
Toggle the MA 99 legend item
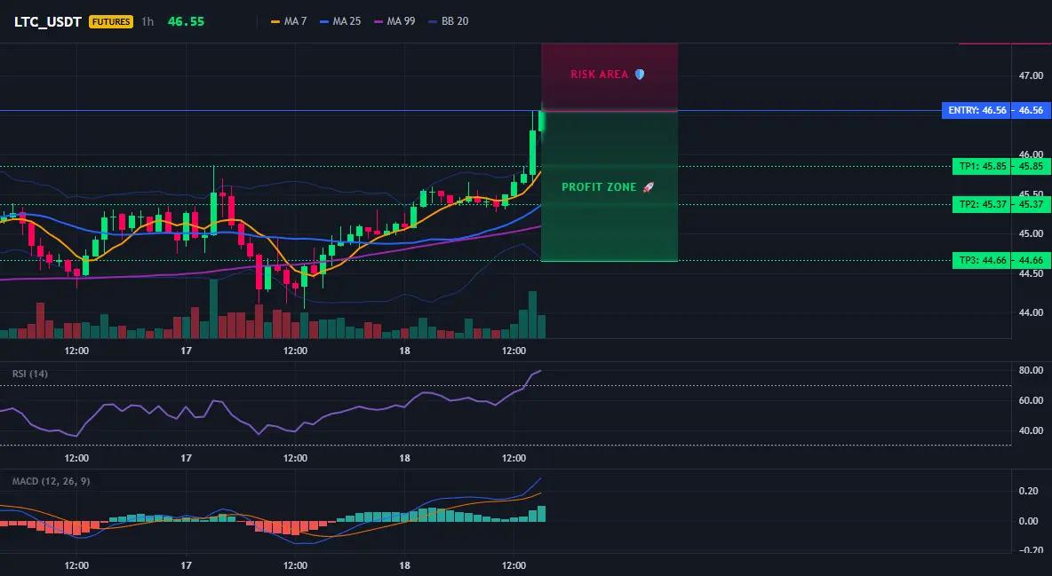point(394,21)
